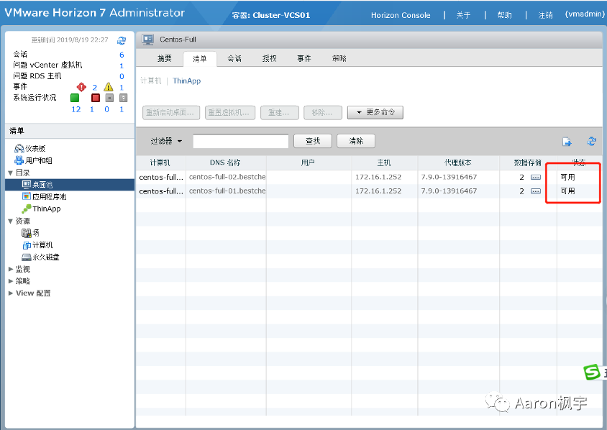Sort by 代理版本 column header
The height and width of the screenshot is (430, 607).
click(458, 163)
